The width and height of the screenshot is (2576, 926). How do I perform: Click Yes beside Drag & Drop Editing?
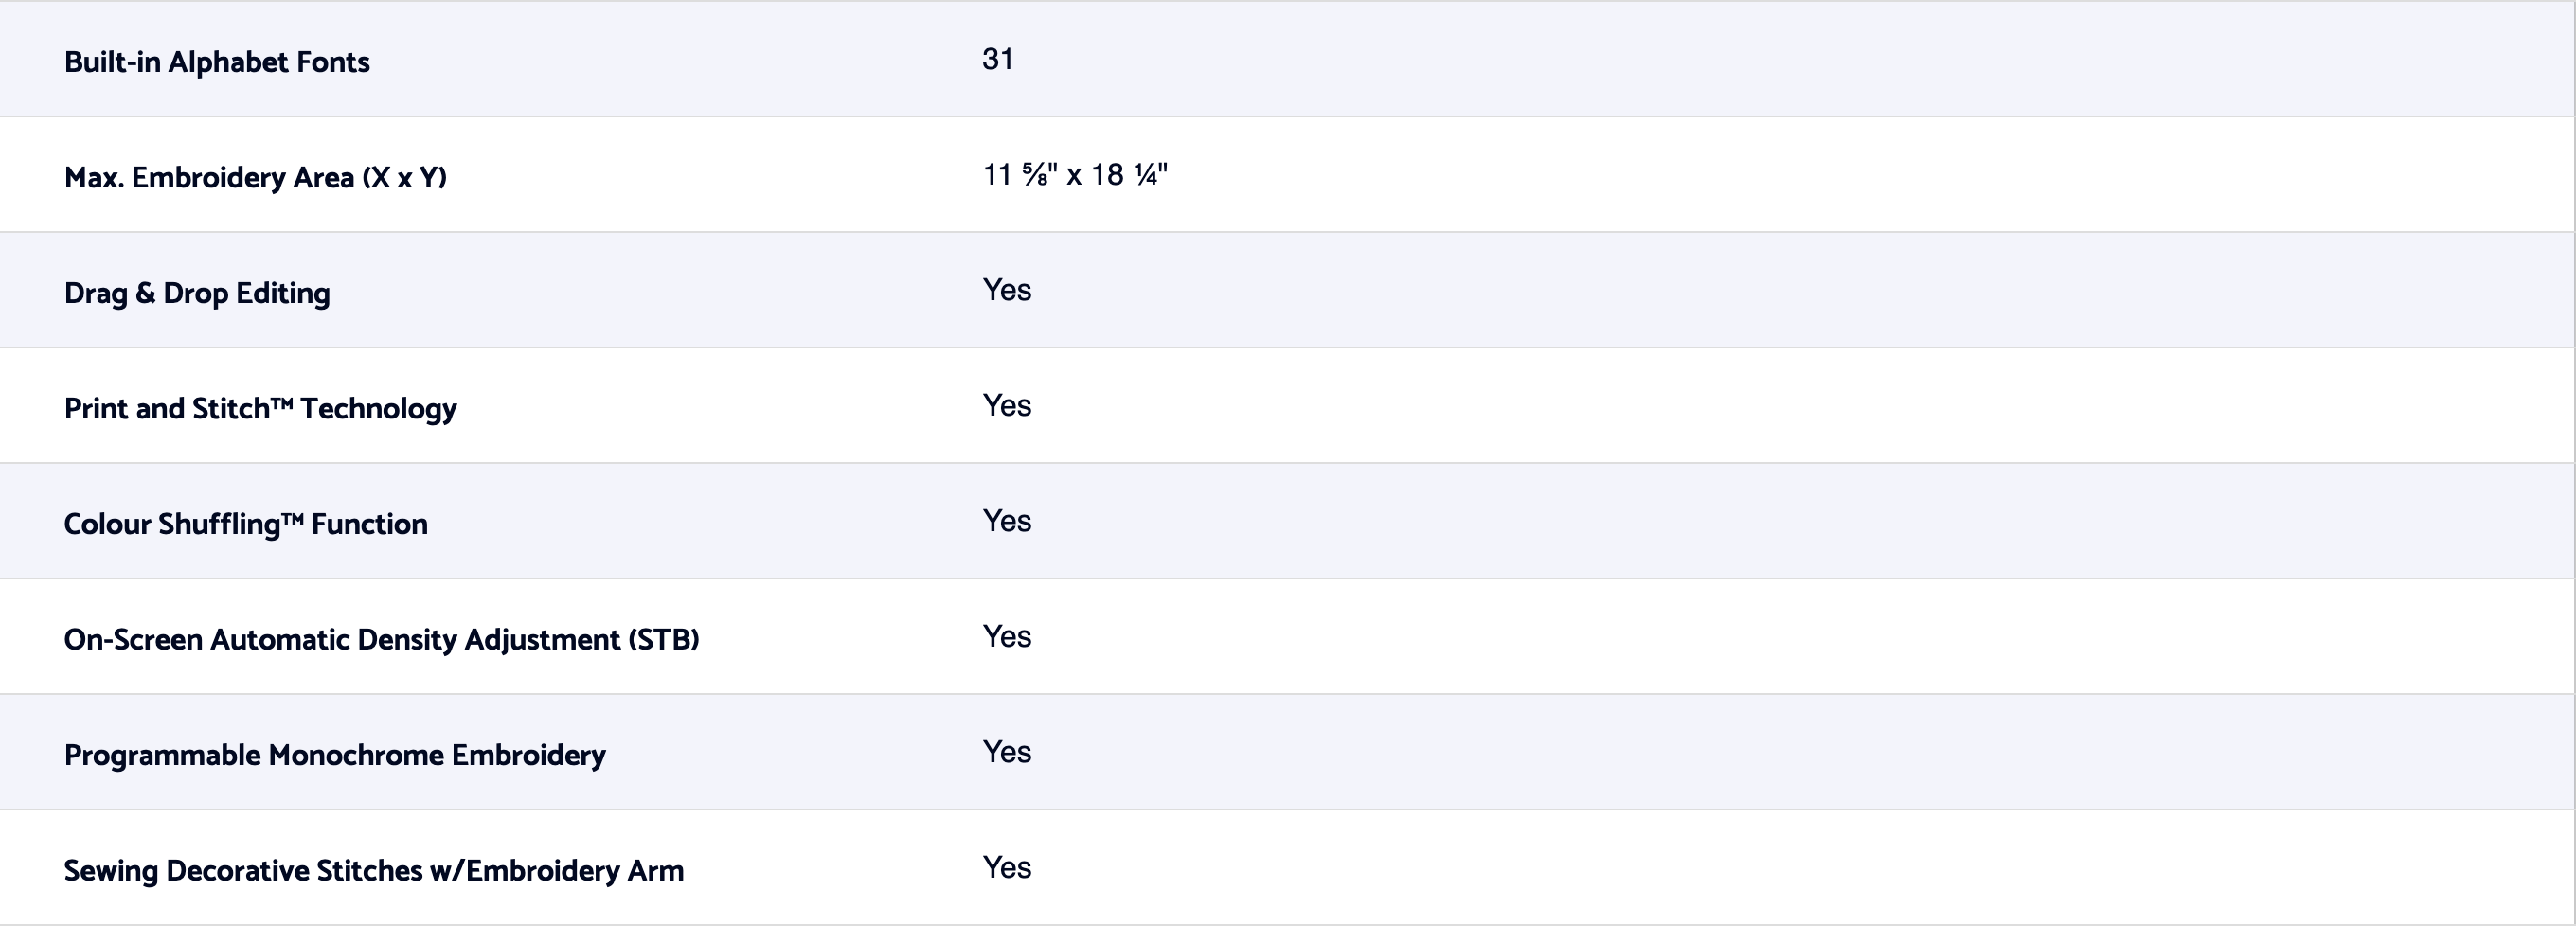(1006, 290)
